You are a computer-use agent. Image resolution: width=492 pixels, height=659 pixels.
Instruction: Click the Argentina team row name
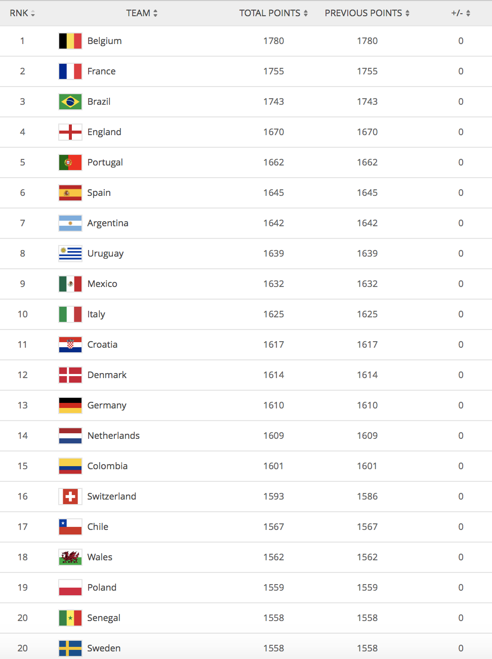point(108,223)
